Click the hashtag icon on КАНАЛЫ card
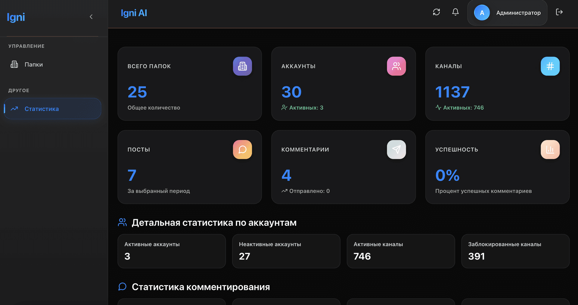 pyautogui.click(x=550, y=66)
